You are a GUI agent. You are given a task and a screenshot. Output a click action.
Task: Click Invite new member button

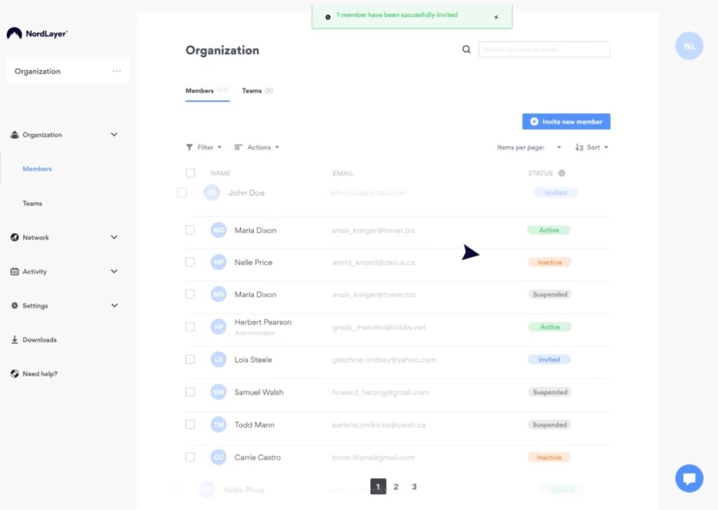click(x=566, y=121)
